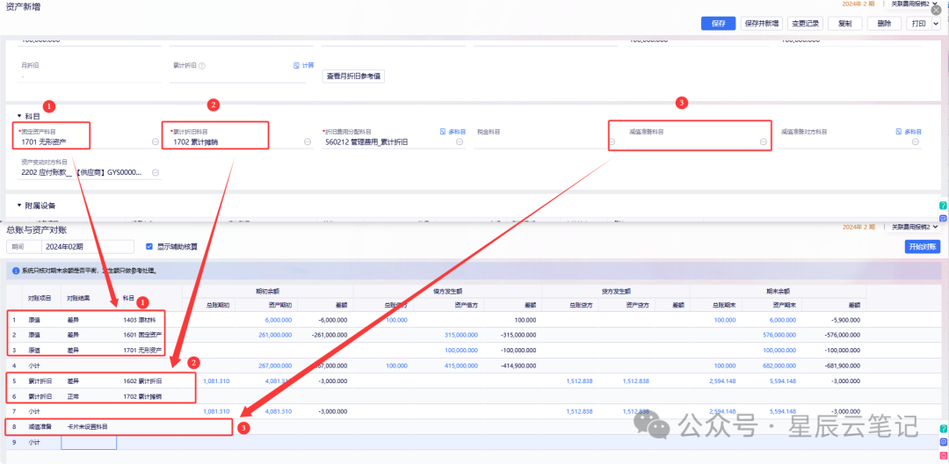
Task: Select the 1602 累计折旧 table cell
Action: pyautogui.click(x=142, y=381)
